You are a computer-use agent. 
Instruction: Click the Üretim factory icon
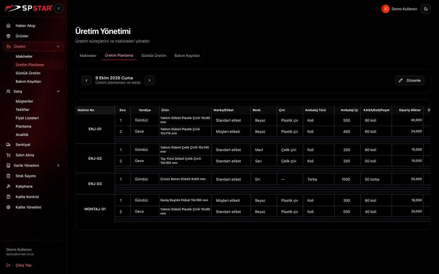pos(9,47)
